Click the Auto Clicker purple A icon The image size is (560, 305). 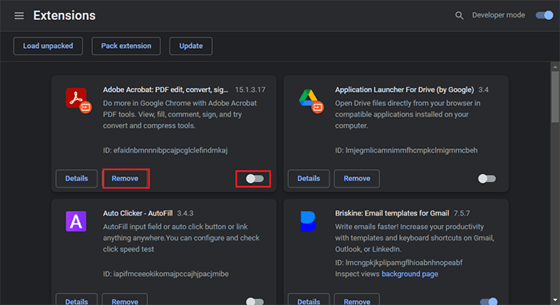pos(76,221)
